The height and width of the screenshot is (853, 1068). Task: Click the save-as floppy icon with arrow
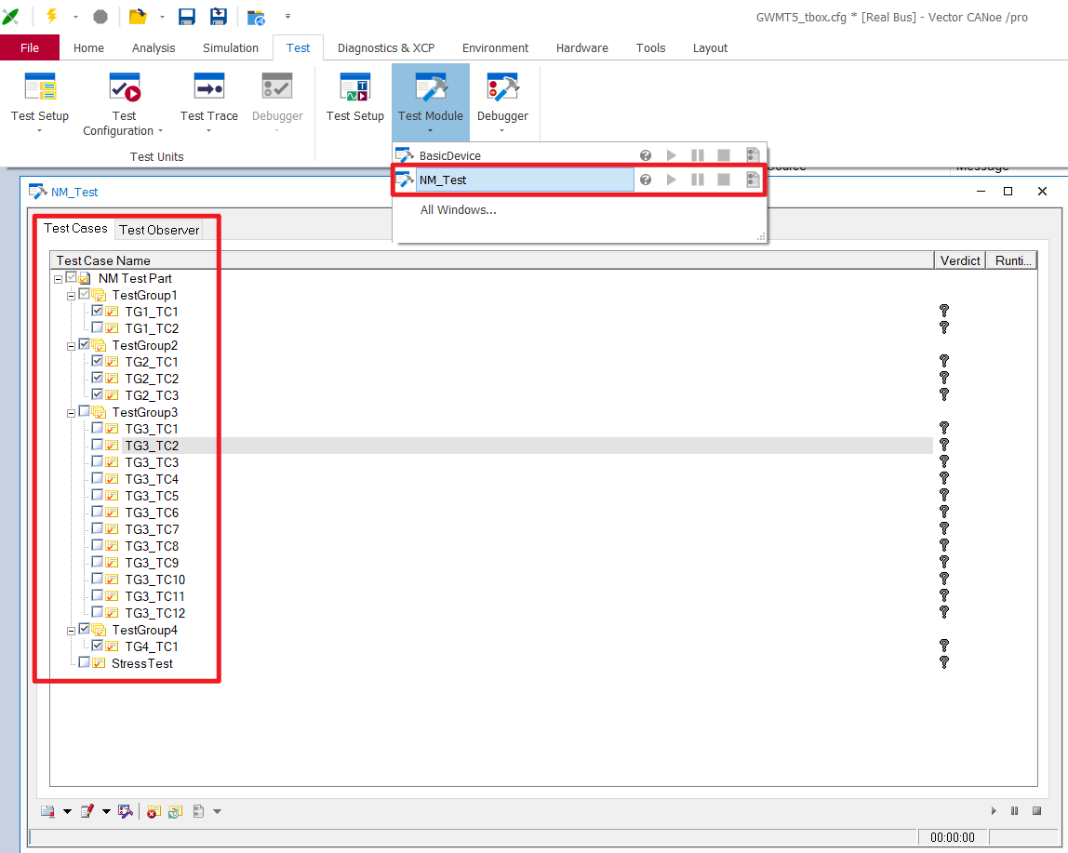tap(218, 17)
